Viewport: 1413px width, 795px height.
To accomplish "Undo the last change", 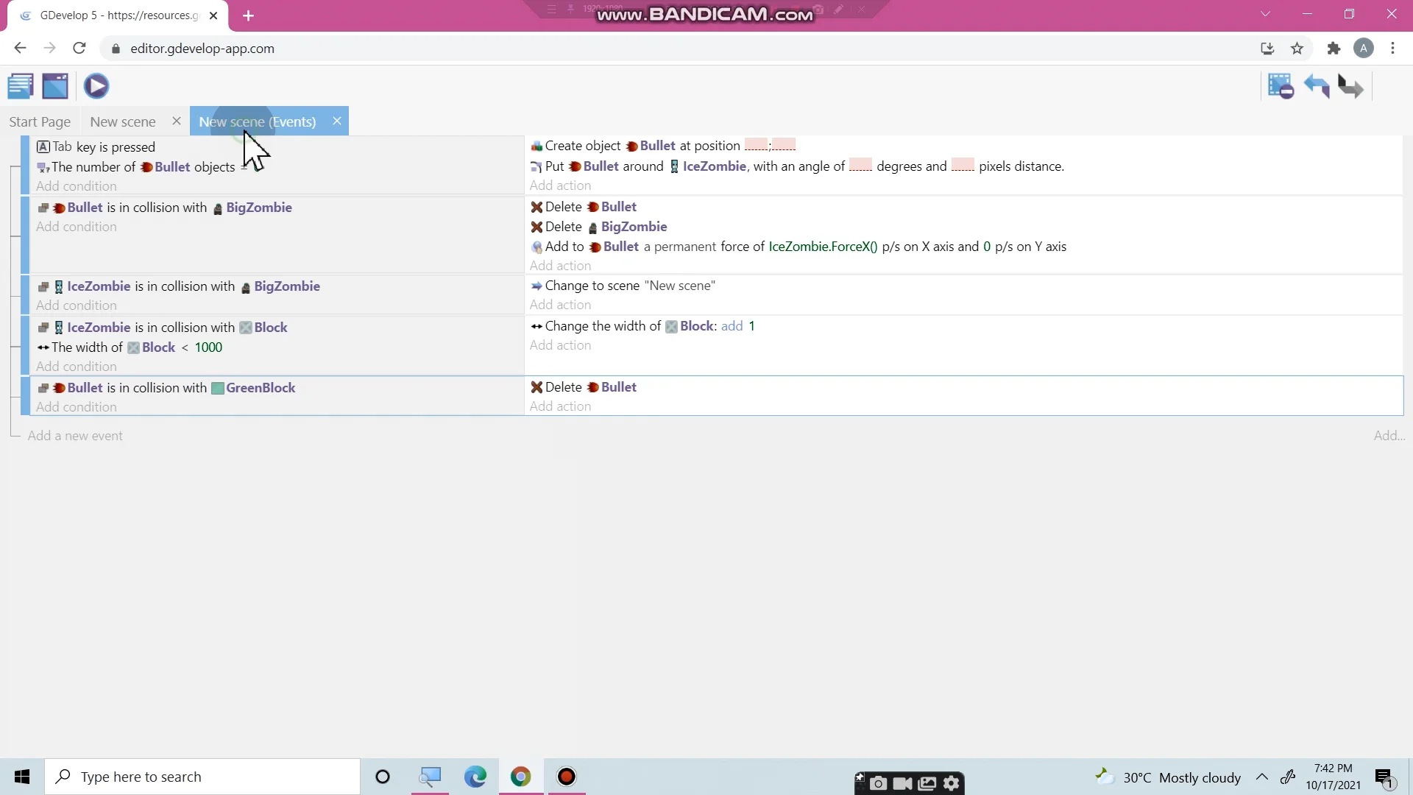I will tap(1317, 86).
